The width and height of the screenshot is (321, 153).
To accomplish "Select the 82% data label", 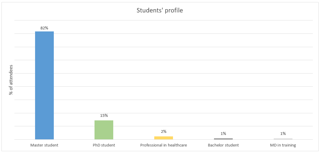I will pyautogui.click(x=44, y=28).
